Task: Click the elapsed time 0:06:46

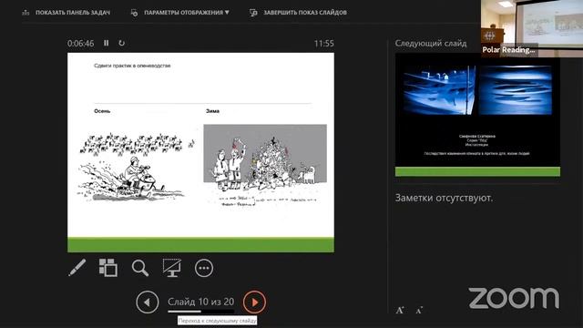Action: click(x=81, y=44)
